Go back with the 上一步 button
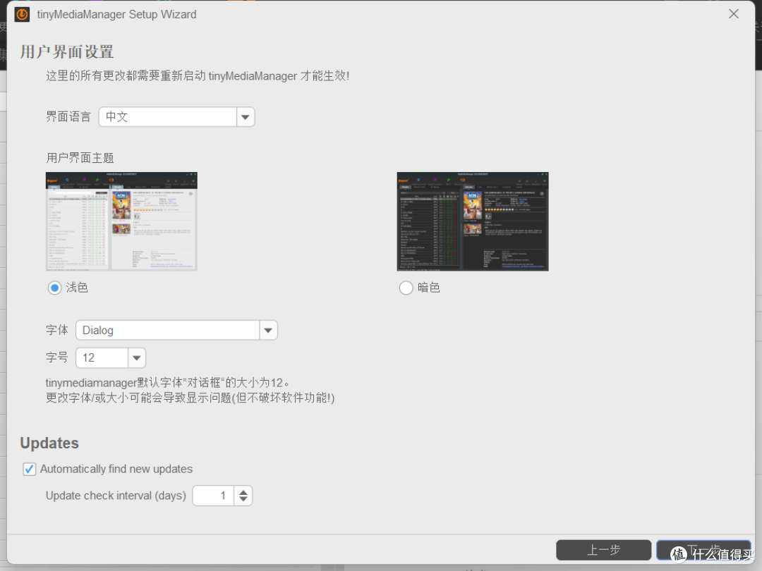 pyautogui.click(x=603, y=550)
